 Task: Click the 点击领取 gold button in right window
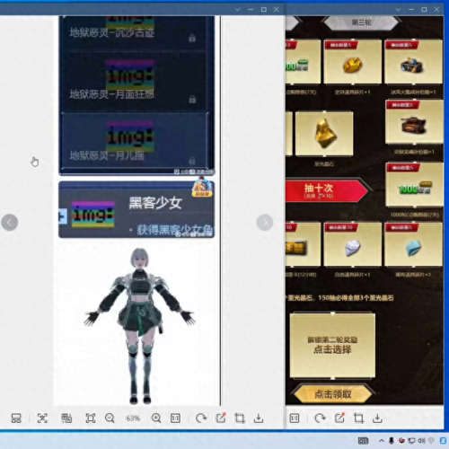pyautogui.click(x=333, y=394)
